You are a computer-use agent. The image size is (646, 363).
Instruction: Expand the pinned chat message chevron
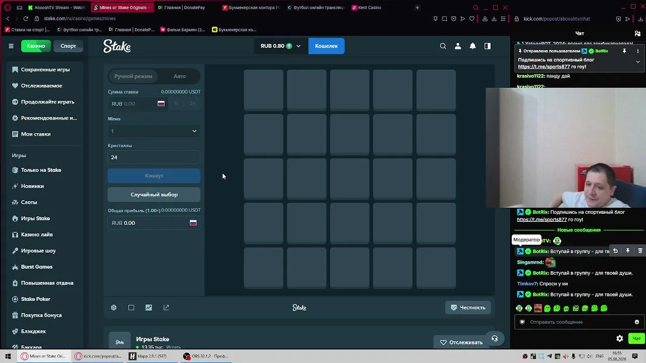638,62
